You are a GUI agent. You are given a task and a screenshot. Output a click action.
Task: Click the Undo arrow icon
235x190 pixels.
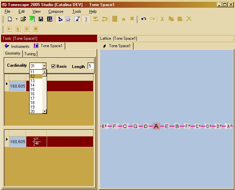(x=144, y=19)
